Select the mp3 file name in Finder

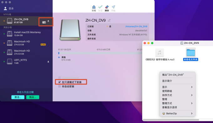pos(159,59)
